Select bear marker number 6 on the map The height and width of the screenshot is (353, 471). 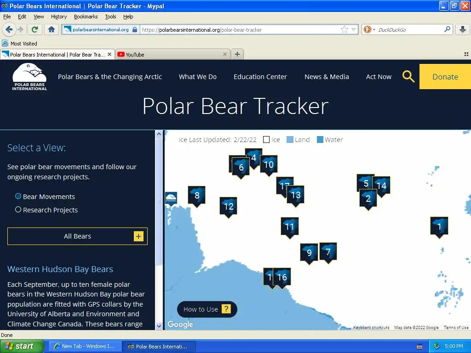click(241, 168)
